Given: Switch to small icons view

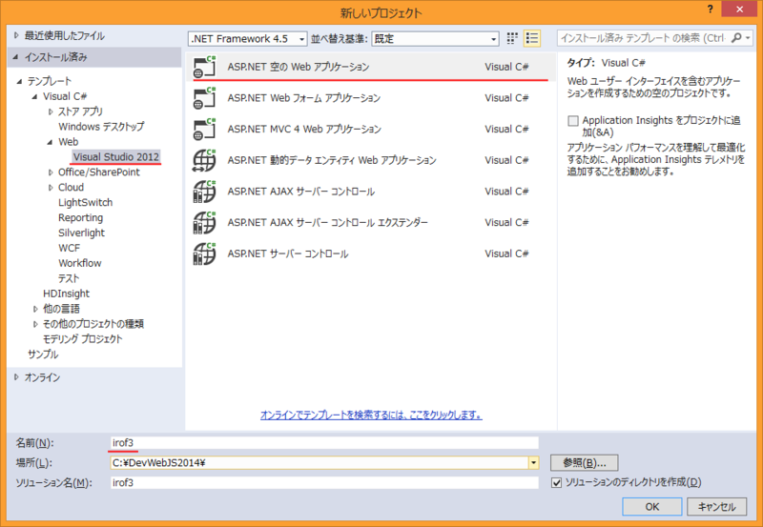Looking at the screenshot, I should 512,38.
